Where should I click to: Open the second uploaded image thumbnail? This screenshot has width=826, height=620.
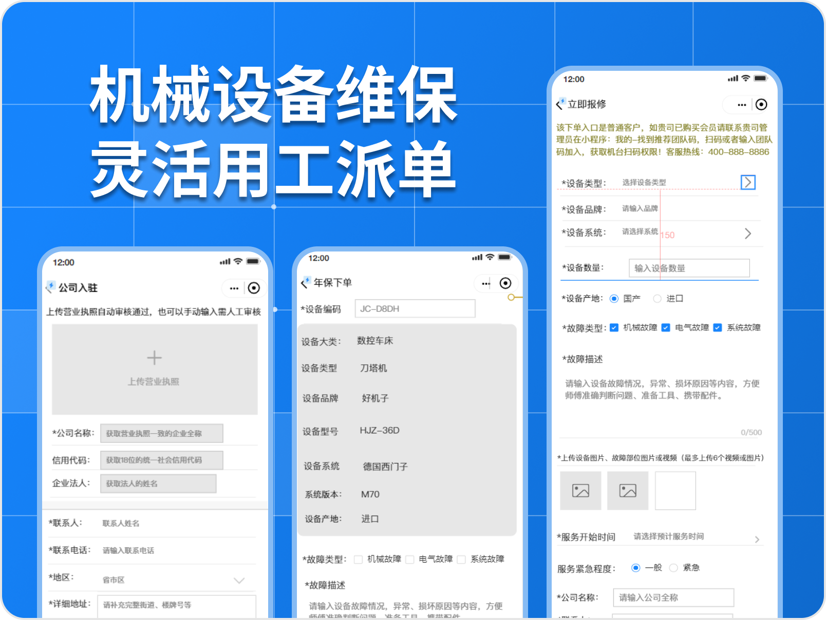tap(628, 491)
